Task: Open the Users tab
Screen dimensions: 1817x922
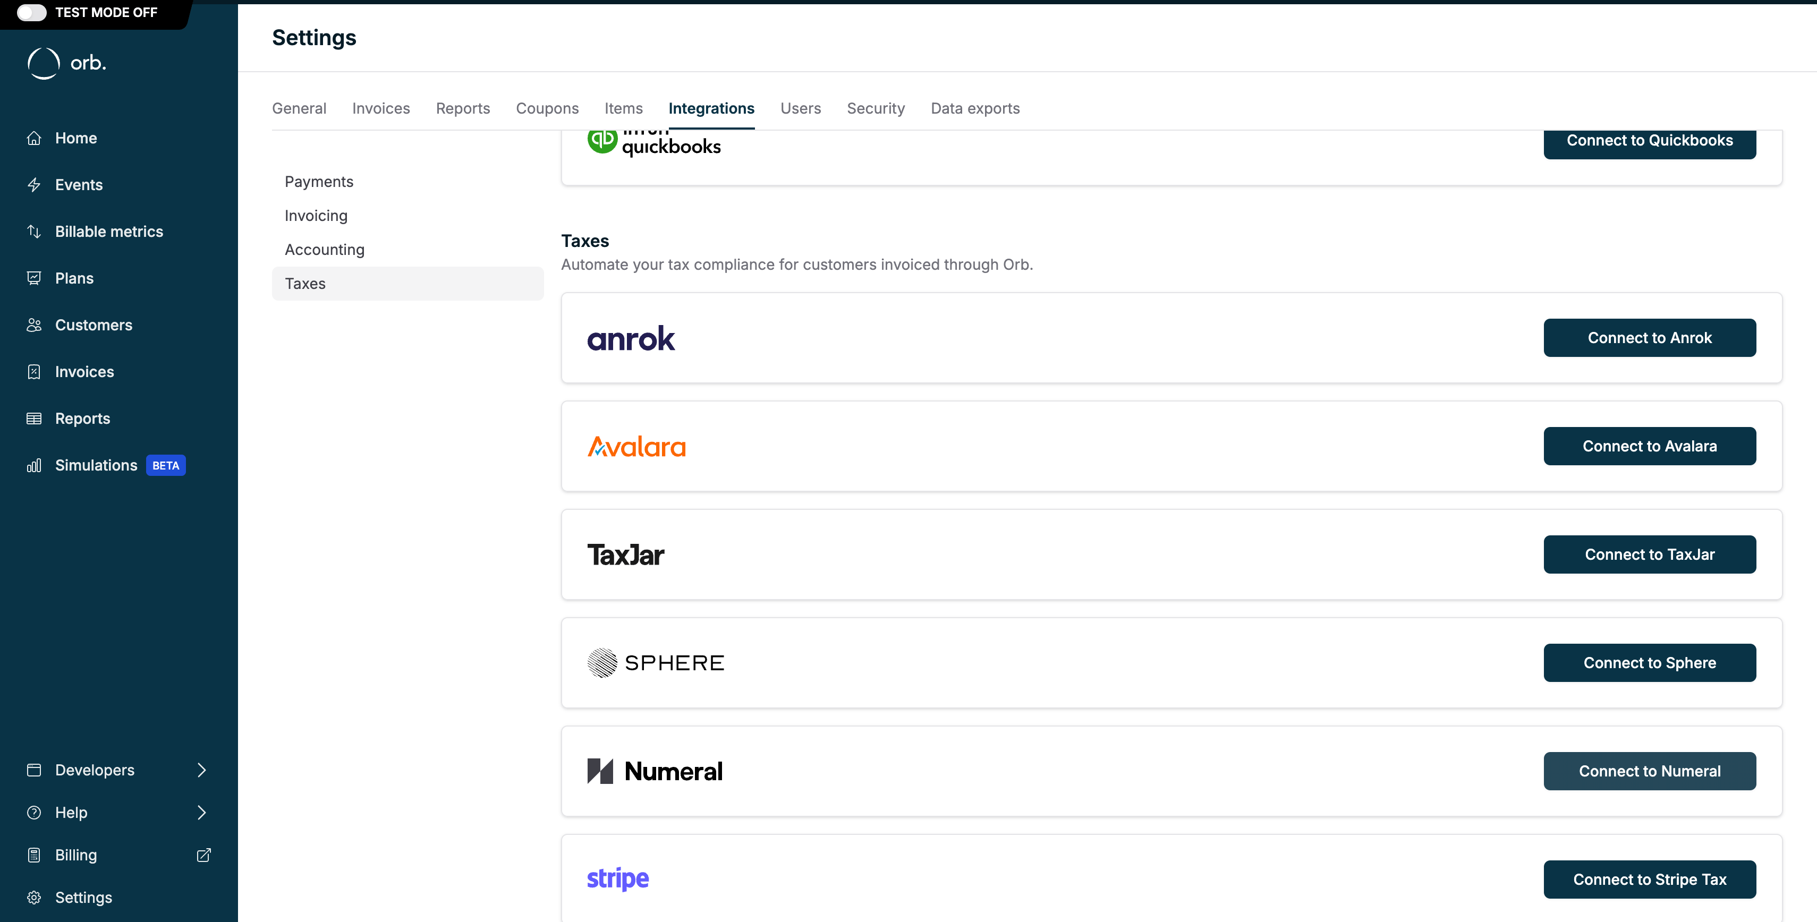Action: (801, 108)
